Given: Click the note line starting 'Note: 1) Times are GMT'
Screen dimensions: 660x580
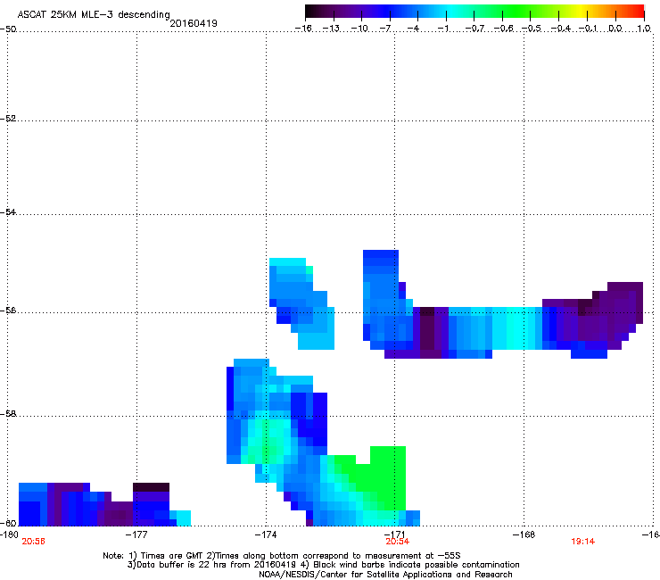Looking at the screenshot, I should click(x=282, y=556).
